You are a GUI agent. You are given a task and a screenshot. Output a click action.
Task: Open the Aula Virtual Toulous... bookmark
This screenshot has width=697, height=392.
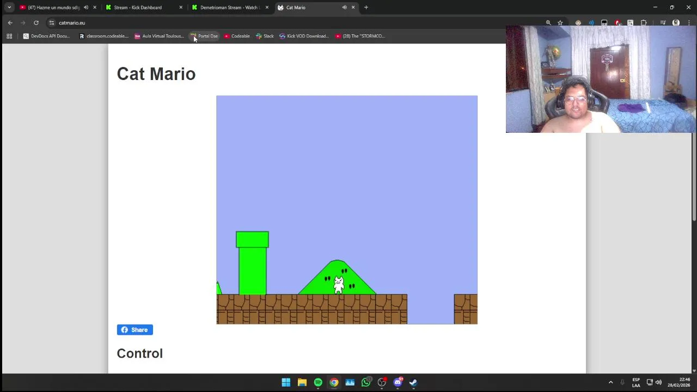click(160, 36)
